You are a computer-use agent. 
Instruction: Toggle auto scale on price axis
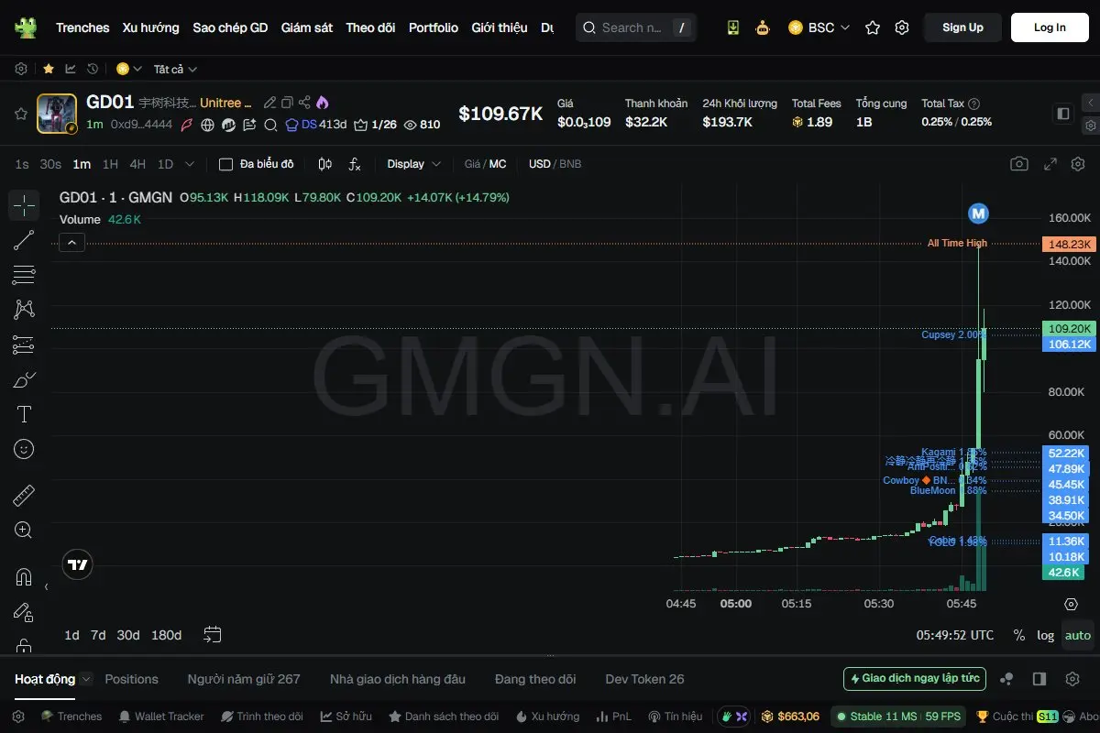click(1078, 635)
